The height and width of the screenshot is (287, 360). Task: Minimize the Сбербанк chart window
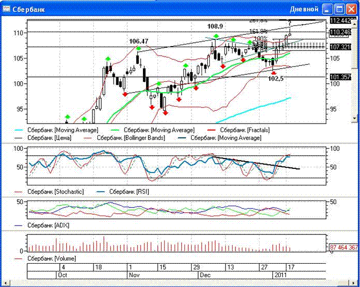(x=327, y=9)
